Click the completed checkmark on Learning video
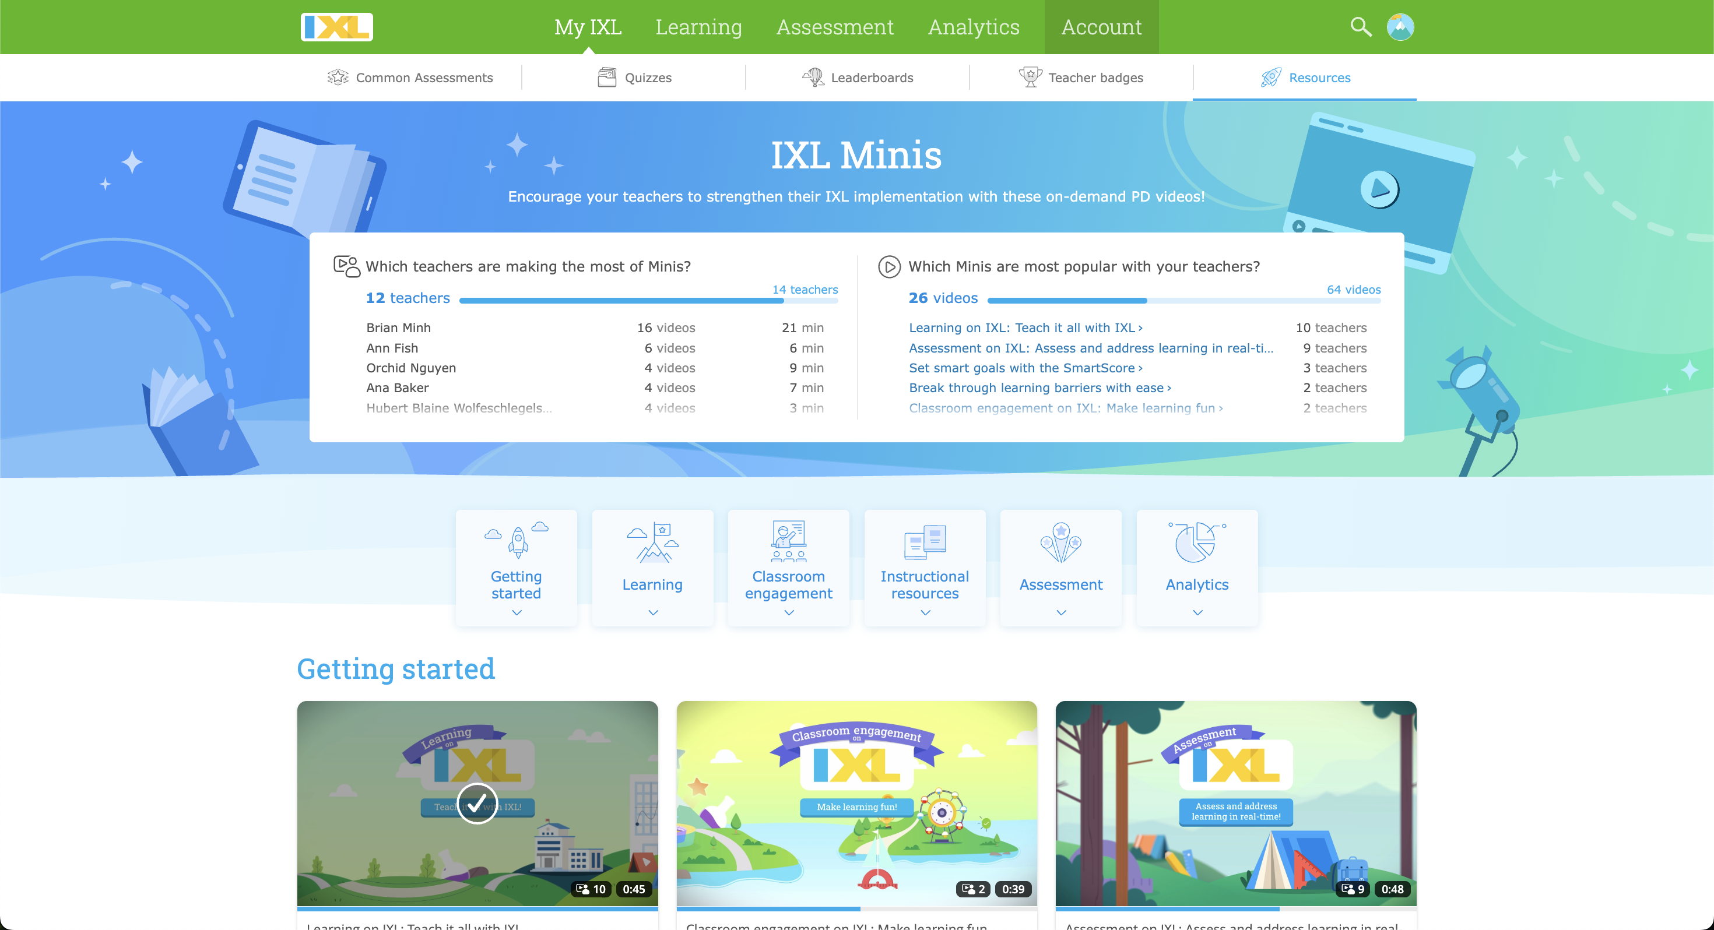Screen dimensions: 1714x930 coord(477,803)
